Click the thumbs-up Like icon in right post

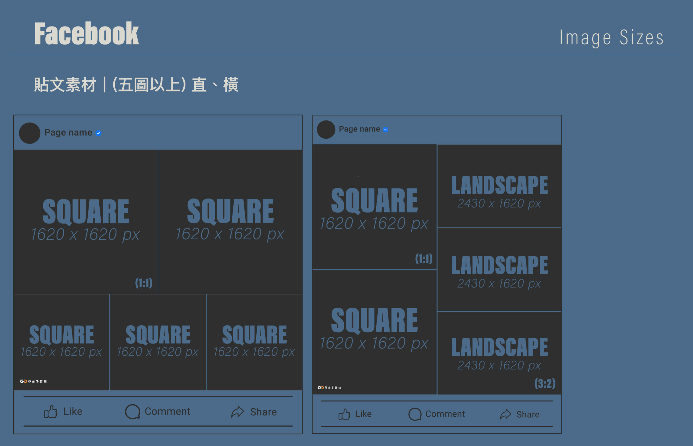344,414
